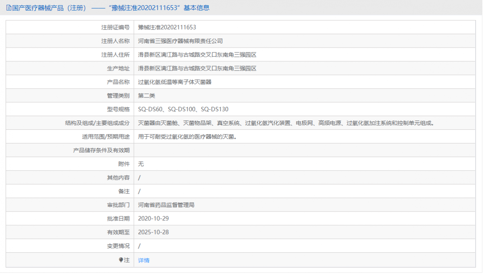Image resolution: width=484 pixels, height=274 pixels.
Task: Open the 详情 link
Action: [144, 260]
